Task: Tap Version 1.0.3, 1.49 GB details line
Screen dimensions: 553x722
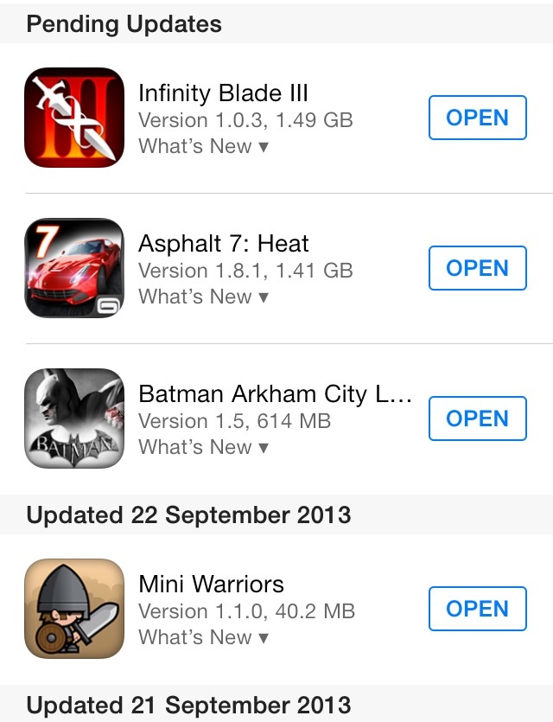Action: click(245, 121)
